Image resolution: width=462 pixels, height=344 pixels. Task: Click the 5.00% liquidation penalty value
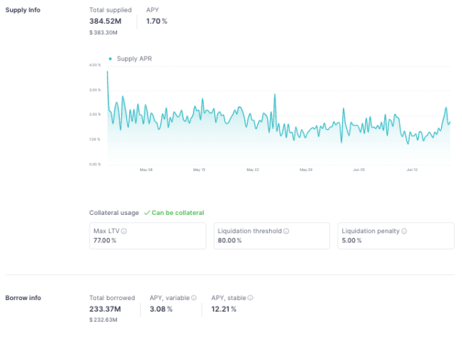tap(352, 240)
